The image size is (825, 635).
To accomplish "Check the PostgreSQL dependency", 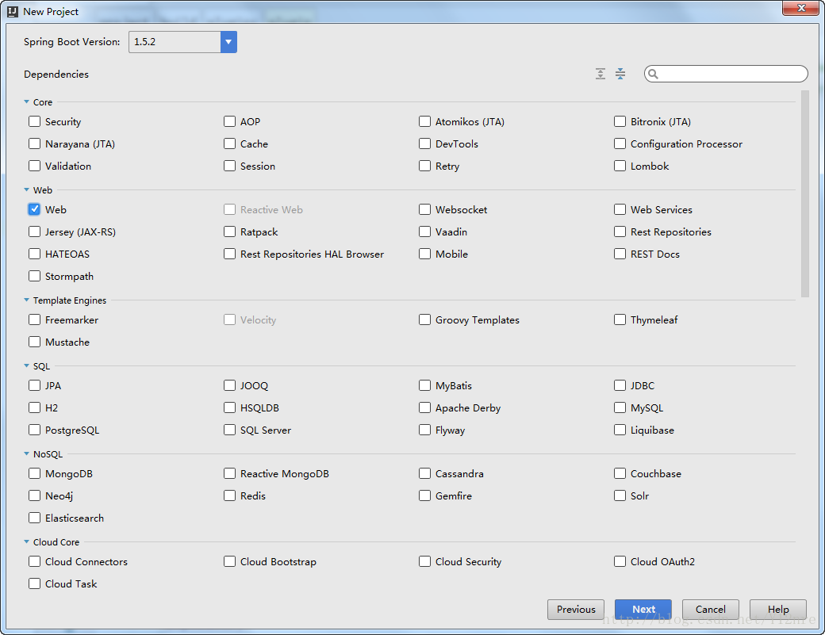I will [34, 430].
